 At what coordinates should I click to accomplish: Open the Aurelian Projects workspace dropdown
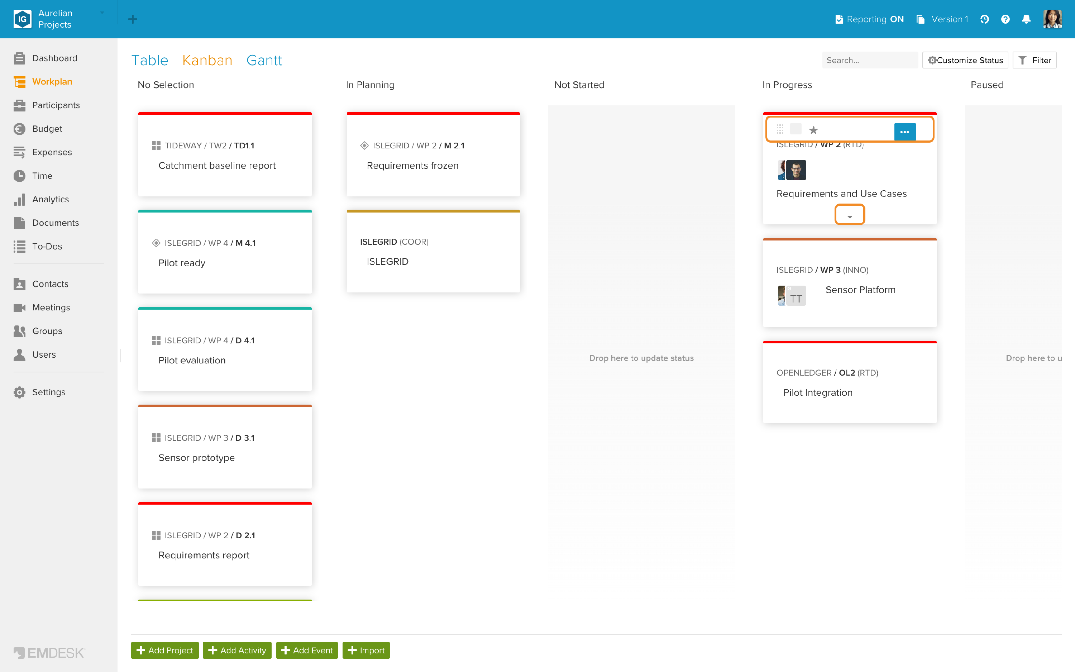[x=59, y=19]
